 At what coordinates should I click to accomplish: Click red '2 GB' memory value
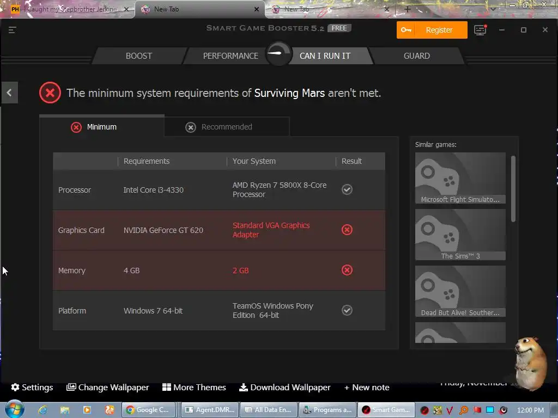pyautogui.click(x=240, y=270)
